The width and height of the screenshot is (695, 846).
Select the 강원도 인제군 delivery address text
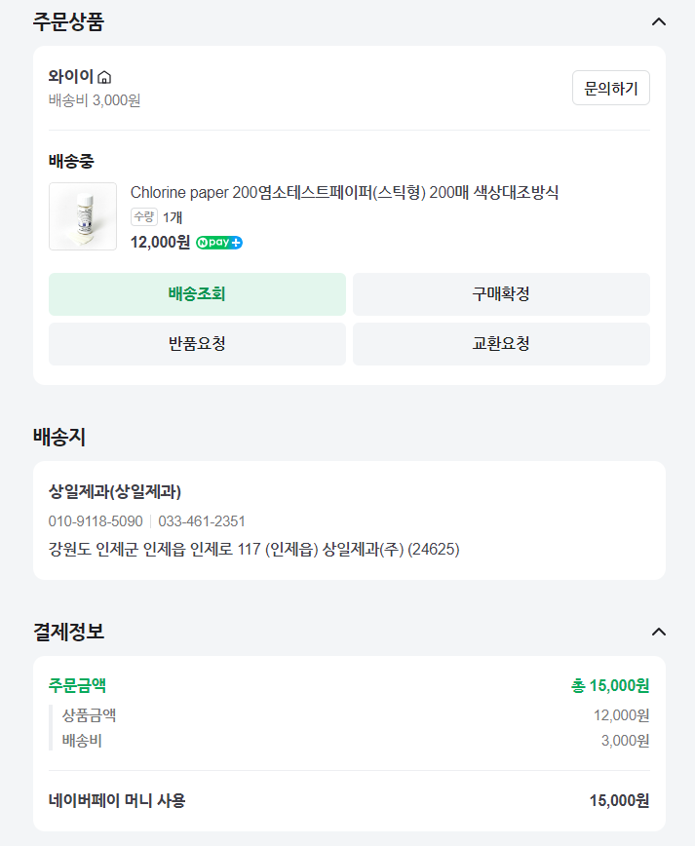[253, 550]
